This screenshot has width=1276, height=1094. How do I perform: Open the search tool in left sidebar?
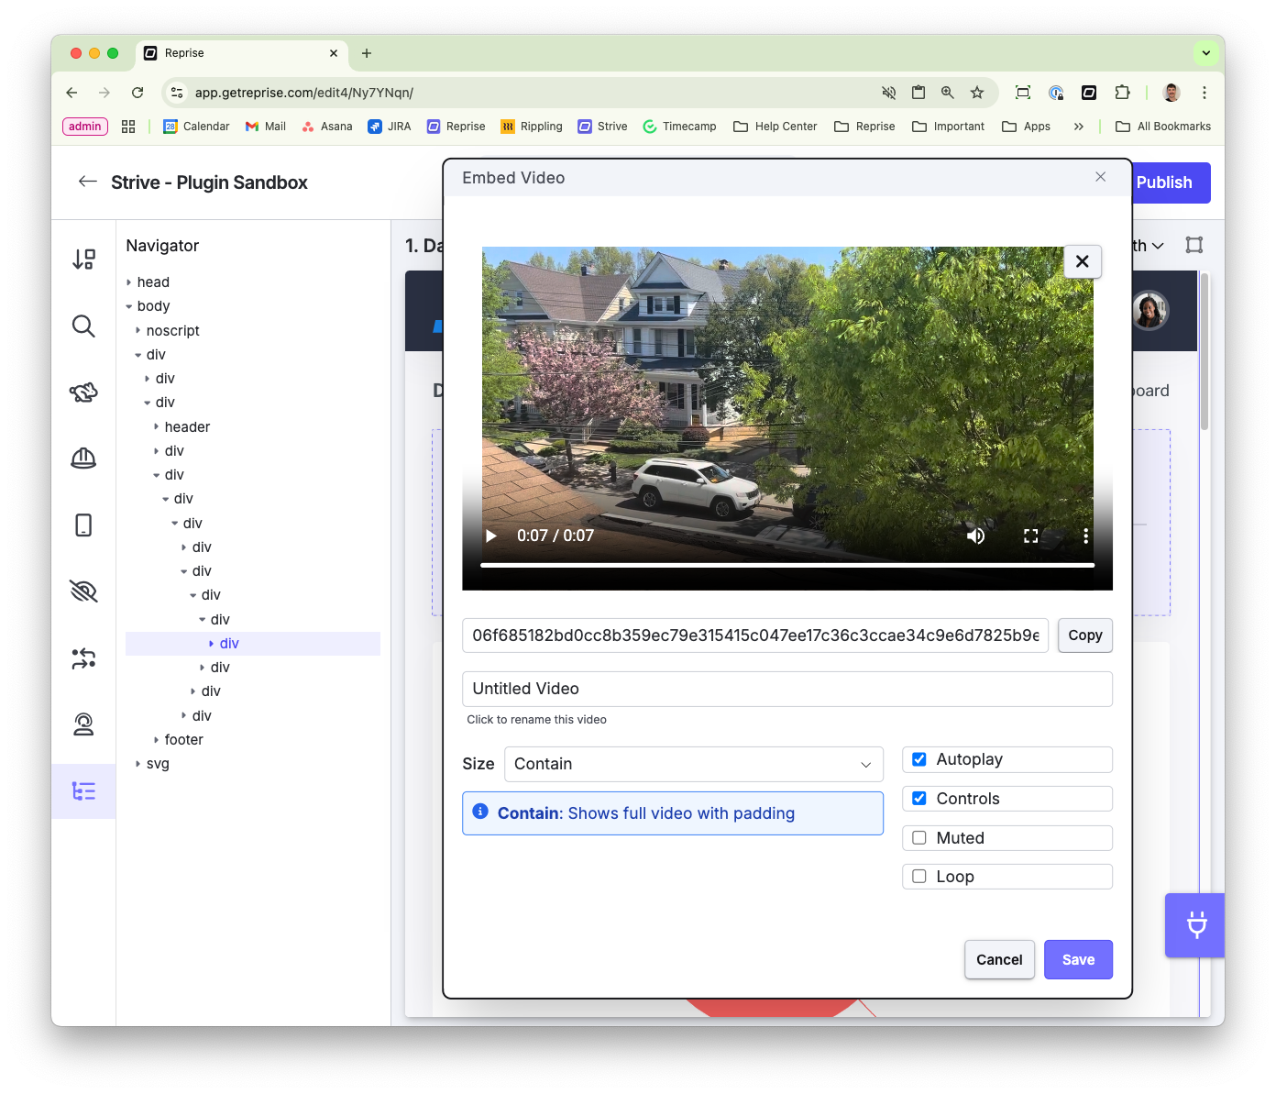click(x=83, y=326)
